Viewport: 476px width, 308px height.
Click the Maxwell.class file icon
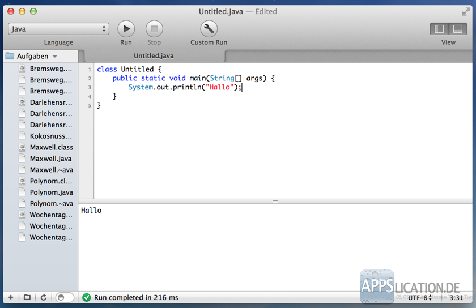tap(22, 147)
